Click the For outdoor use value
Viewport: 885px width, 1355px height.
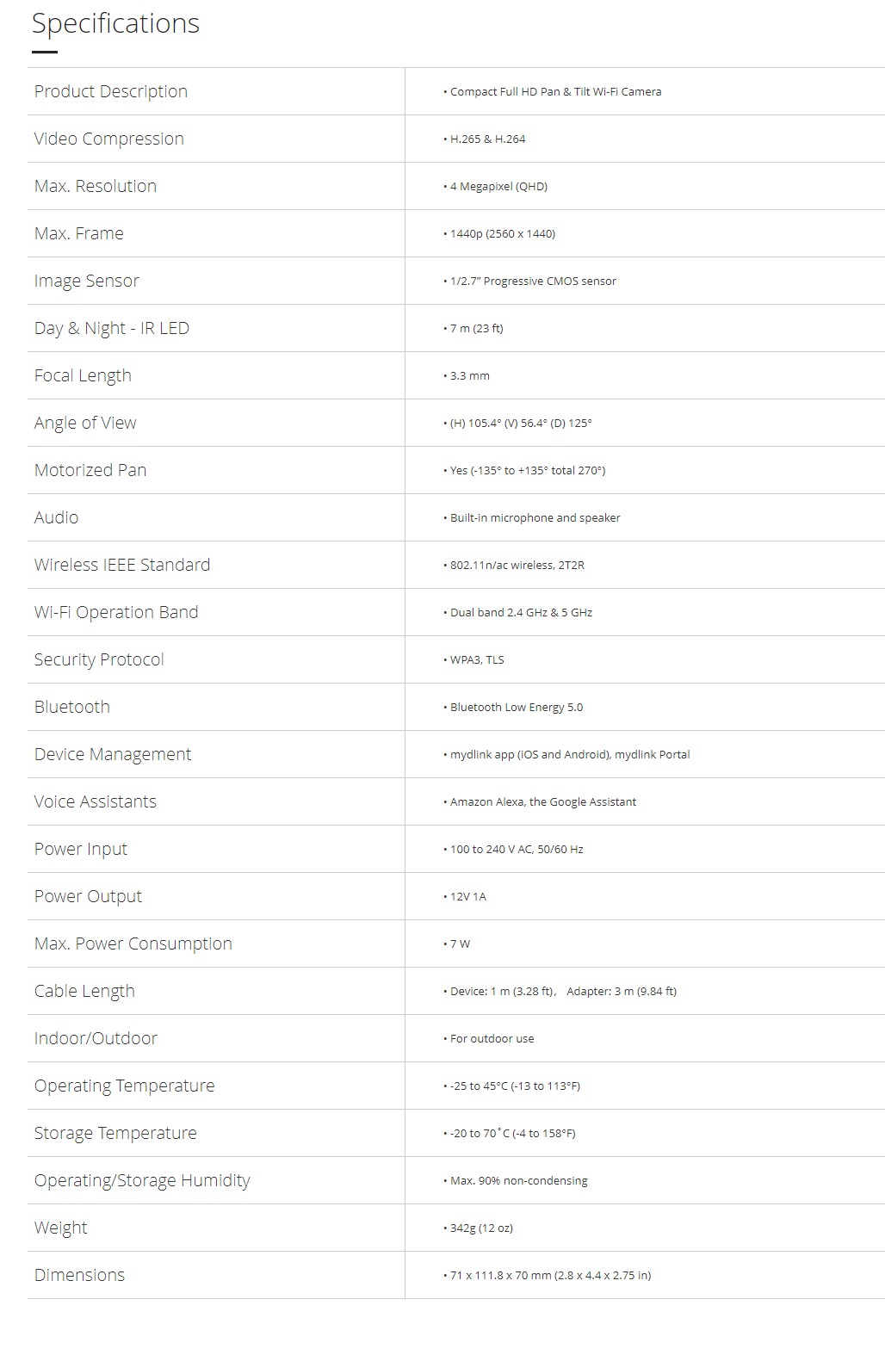[492, 1038]
